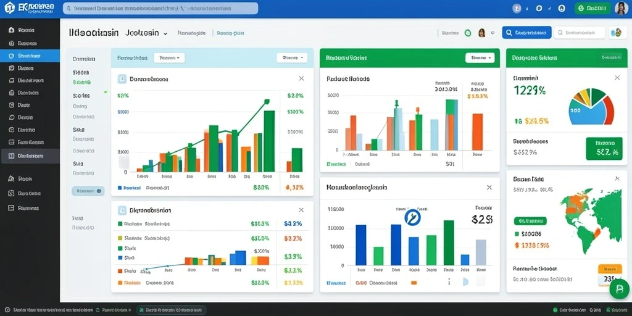Click the small avatar icon in page header
The height and width of the screenshot is (316, 632).
pyautogui.click(x=481, y=33)
